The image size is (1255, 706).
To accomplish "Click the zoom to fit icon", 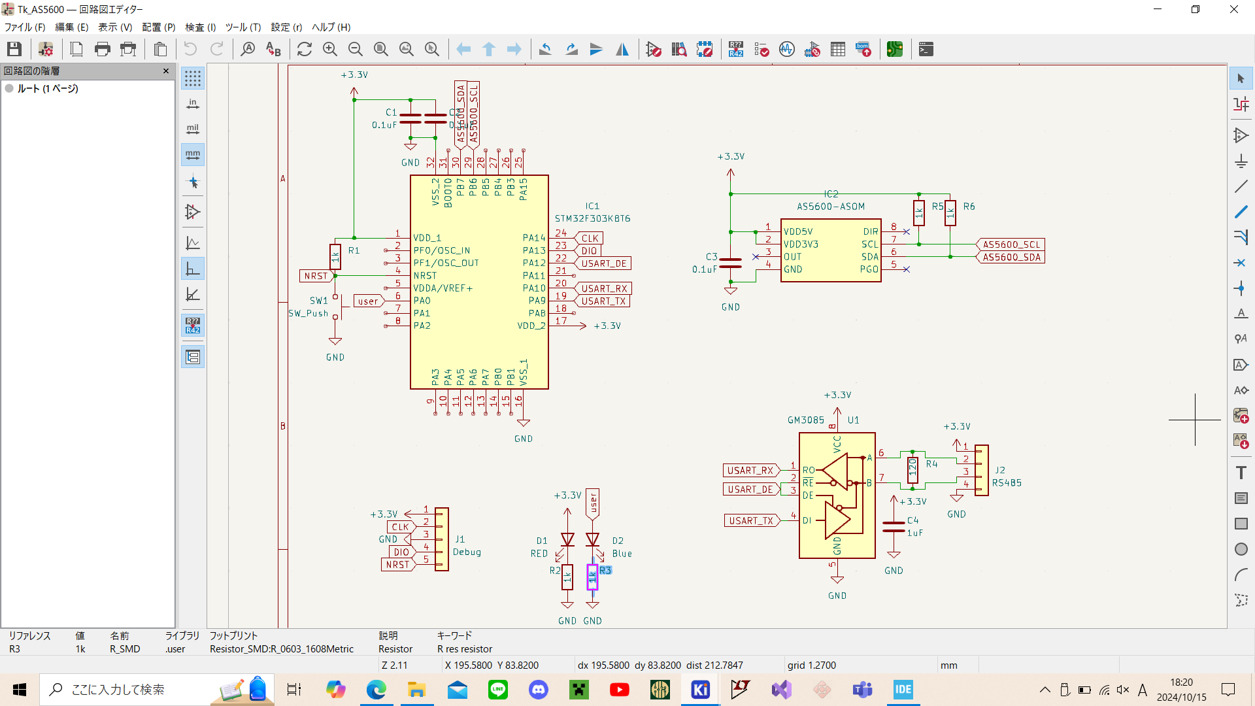I will point(381,49).
